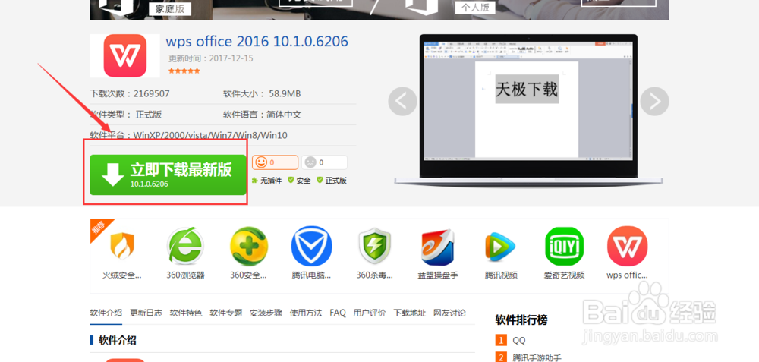The width and height of the screenshot is (759, 362).
Task: Open the 360杀毒 app icon
Action: 374,246
